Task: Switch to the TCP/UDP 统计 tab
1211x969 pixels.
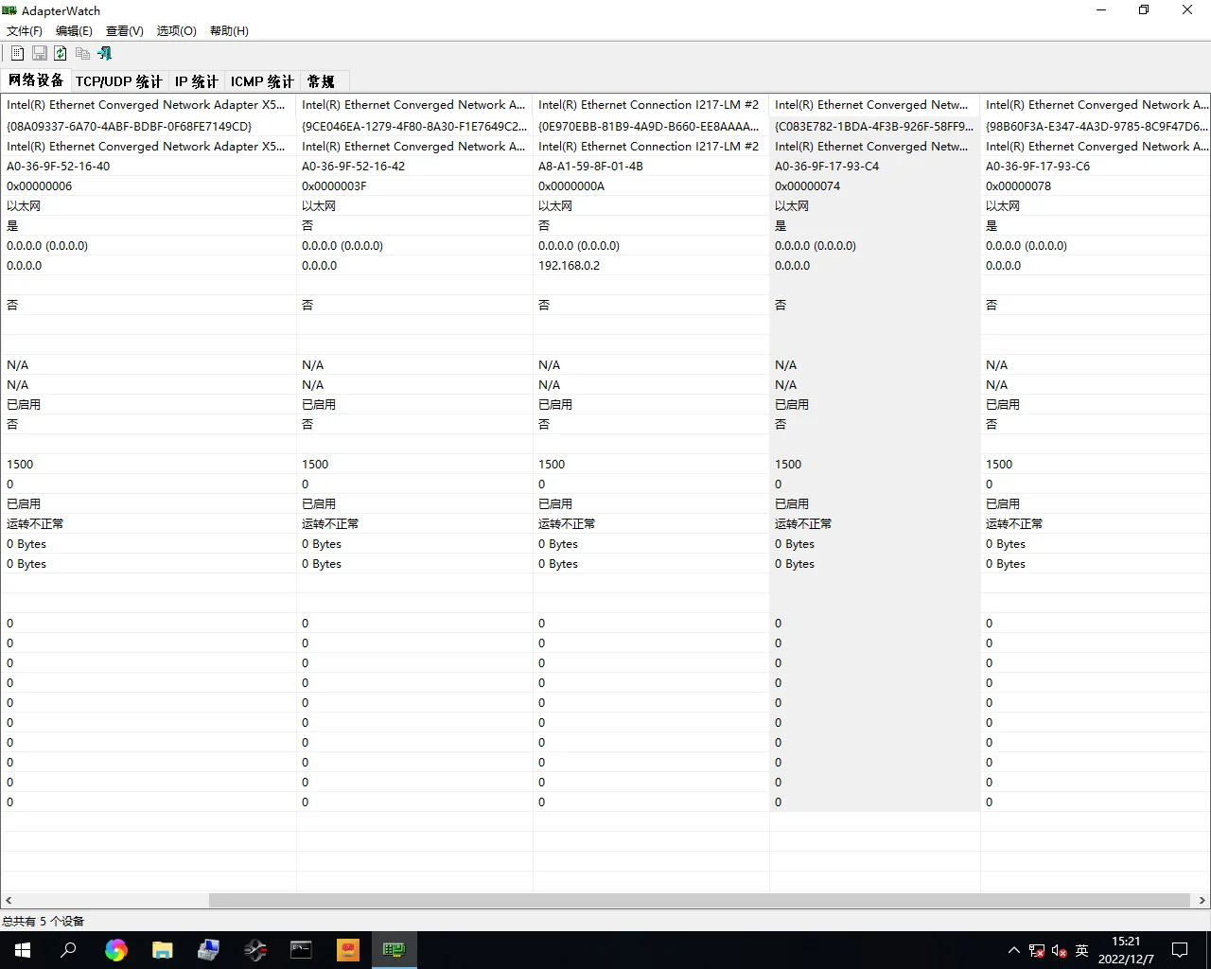Action: [x=119, y=81]
